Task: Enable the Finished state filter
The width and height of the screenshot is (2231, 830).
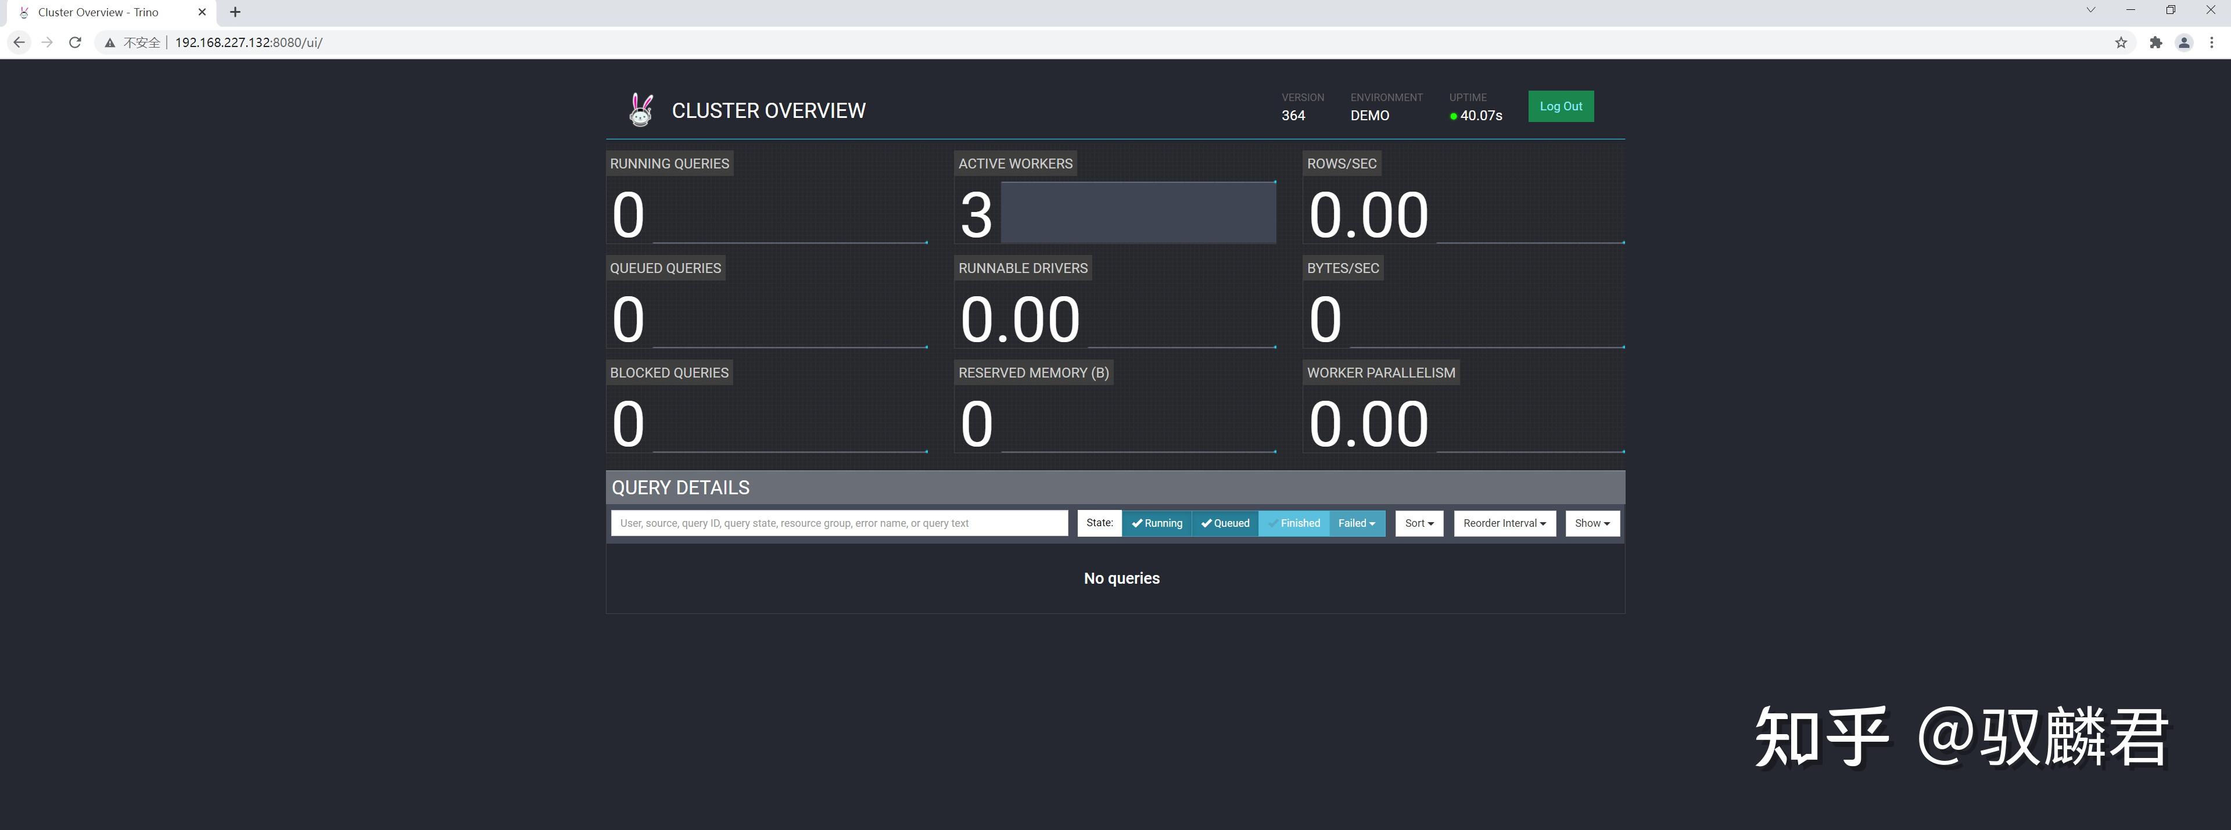Action: 1294,523
